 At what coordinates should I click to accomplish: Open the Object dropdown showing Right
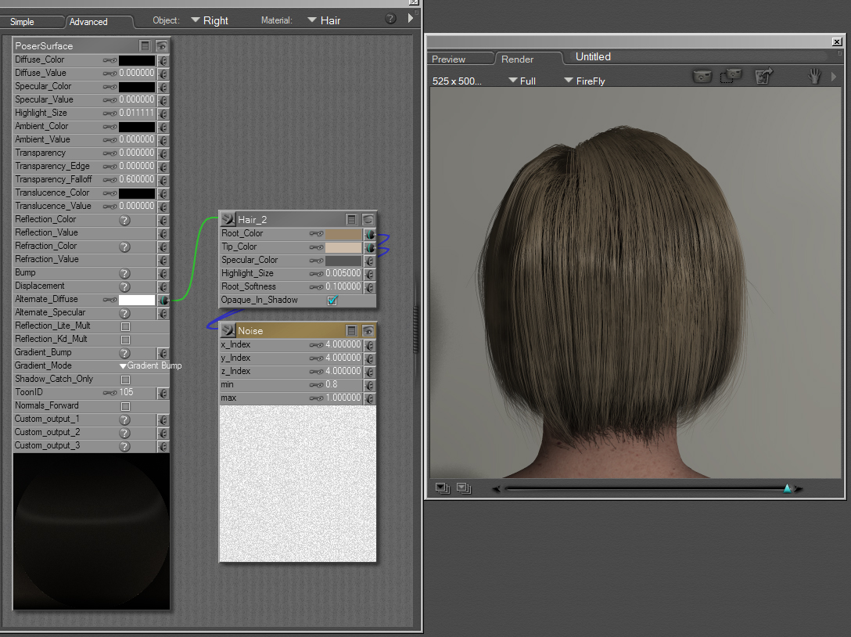(x=210, y=20)
